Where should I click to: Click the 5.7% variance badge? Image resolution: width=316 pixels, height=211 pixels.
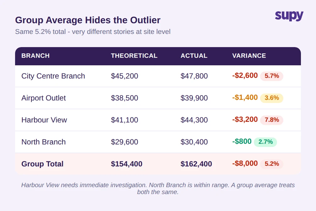272,76
